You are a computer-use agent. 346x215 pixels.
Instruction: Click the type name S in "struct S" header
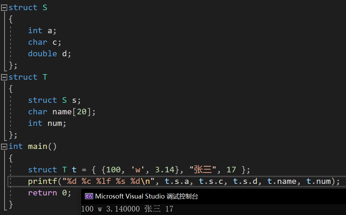pos(45,8)
